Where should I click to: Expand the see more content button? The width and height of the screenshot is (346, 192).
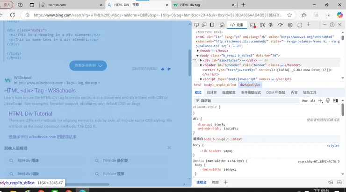click(x=88, y=66)
